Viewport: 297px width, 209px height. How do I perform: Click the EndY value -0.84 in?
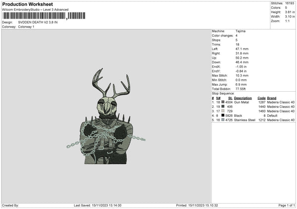[241, 71]
